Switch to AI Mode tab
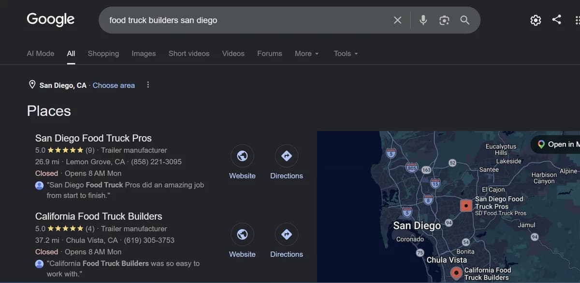580x283 pixels. pyautogui.click(x=41, y=54)
